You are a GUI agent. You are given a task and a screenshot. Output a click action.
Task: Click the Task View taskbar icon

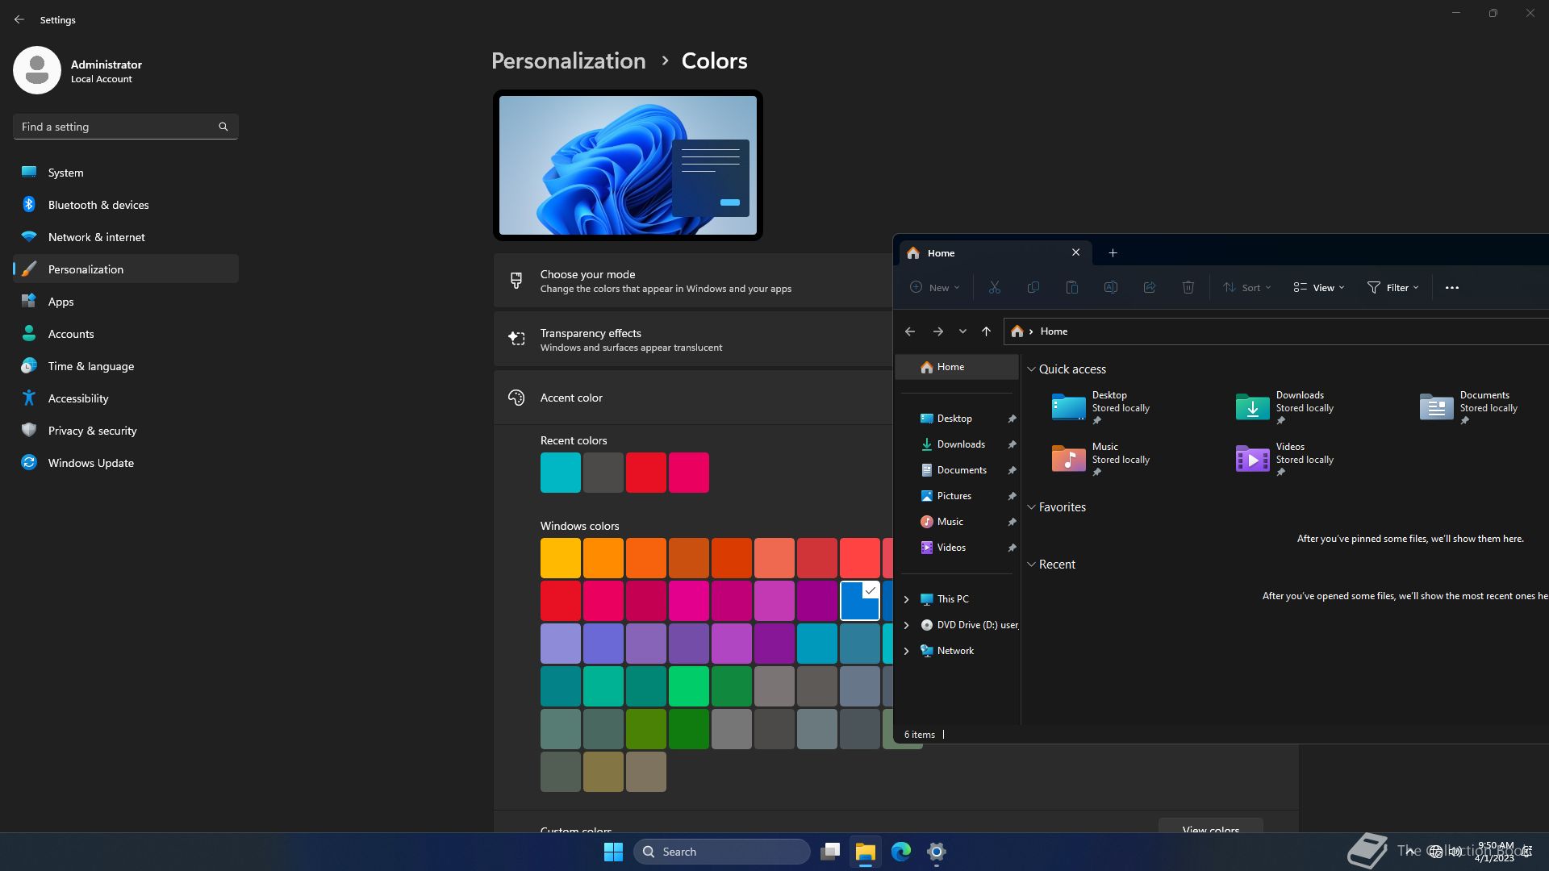pyautogui.click(x=830, y=852)
